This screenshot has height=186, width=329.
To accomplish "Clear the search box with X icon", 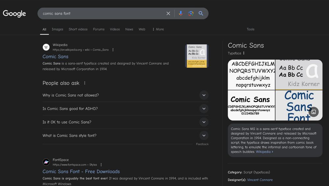I will [x=168, y=13].
